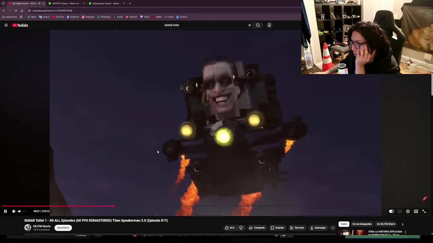Viewport: 433px width, 243px height.
Task: Select the 'De IULITM Shorts' chip
Action: (386, 224)
